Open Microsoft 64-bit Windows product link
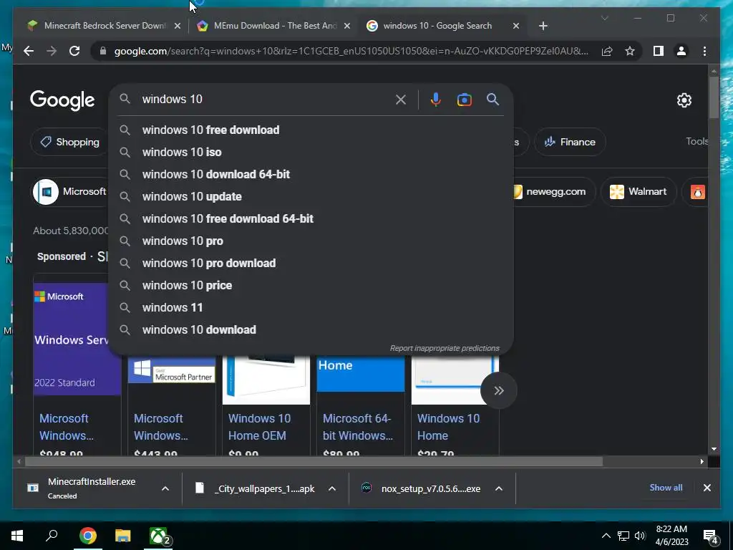 pos(358,427)
